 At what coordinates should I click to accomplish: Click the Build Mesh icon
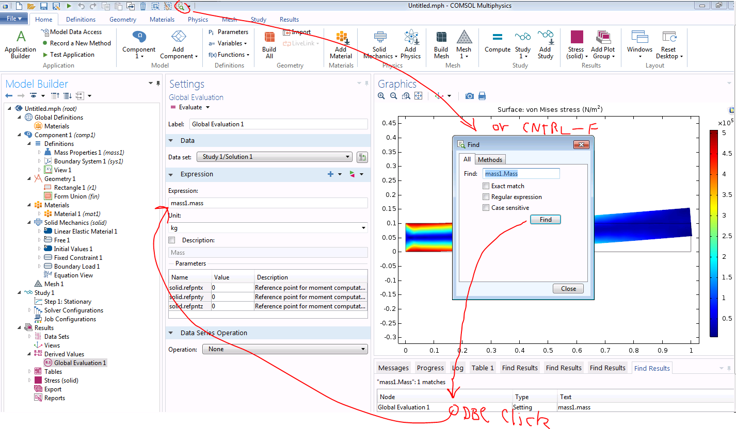[x=441, y=38]
